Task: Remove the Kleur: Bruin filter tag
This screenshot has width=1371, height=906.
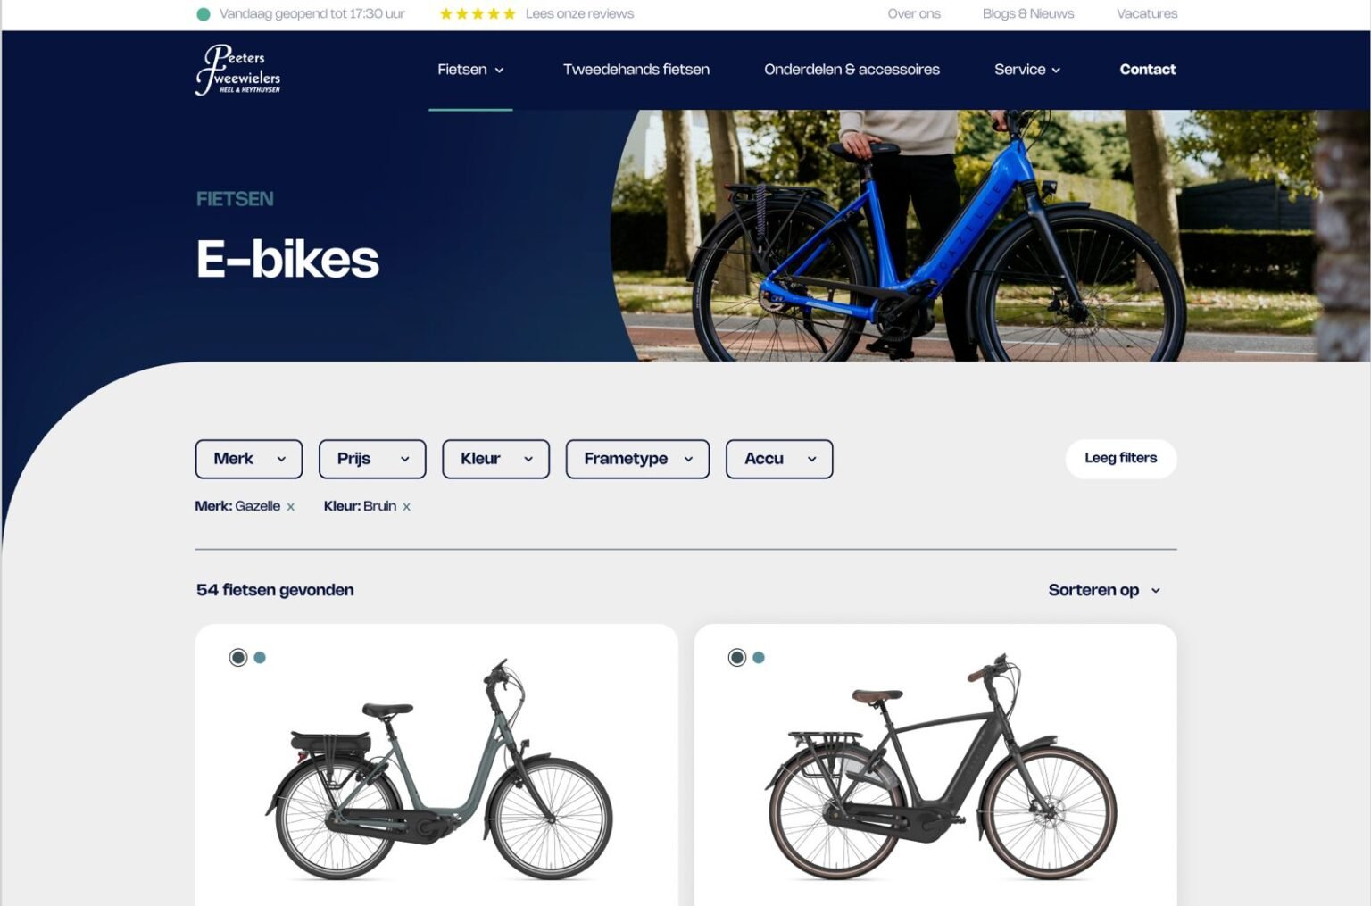Action: pos(406,507)
